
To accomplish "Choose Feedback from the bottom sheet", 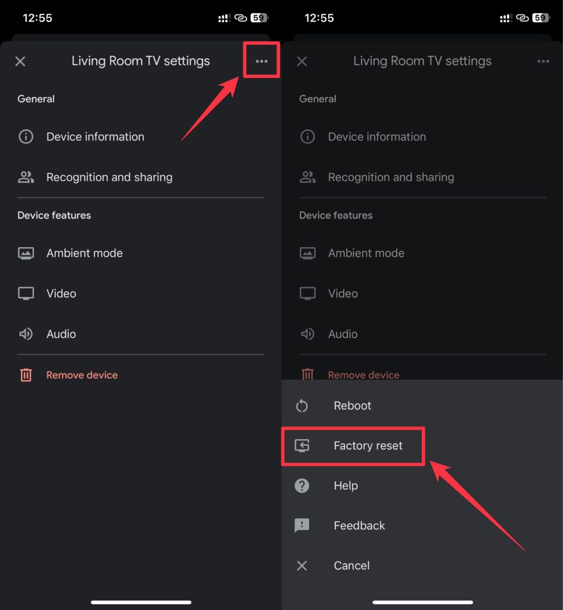I will coord(359,525).
